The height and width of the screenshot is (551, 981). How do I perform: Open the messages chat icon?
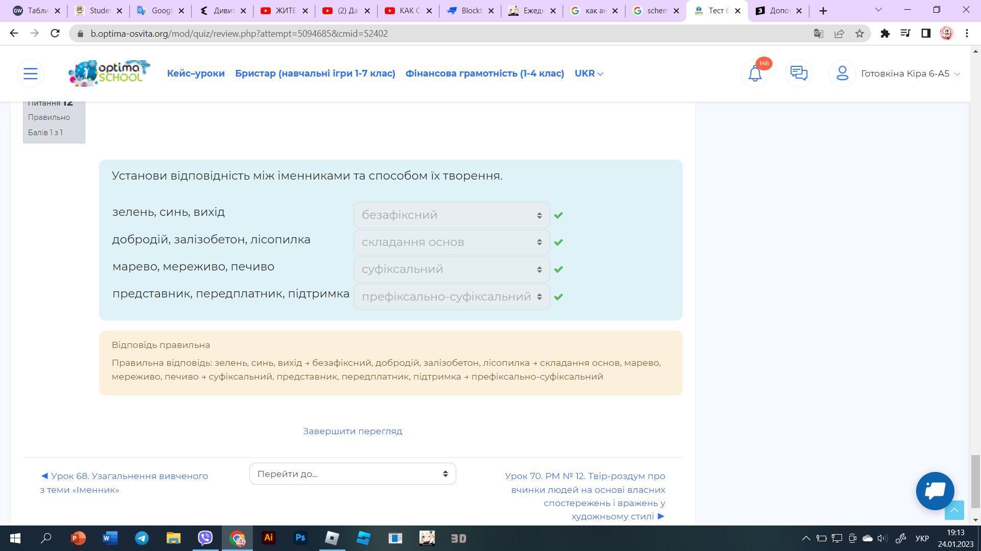point(799,73)
